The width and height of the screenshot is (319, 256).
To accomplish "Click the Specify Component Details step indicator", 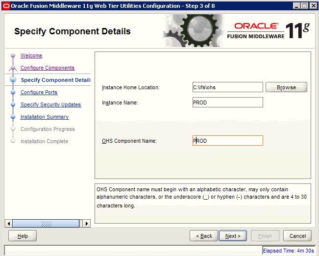I will coord(13,80).
